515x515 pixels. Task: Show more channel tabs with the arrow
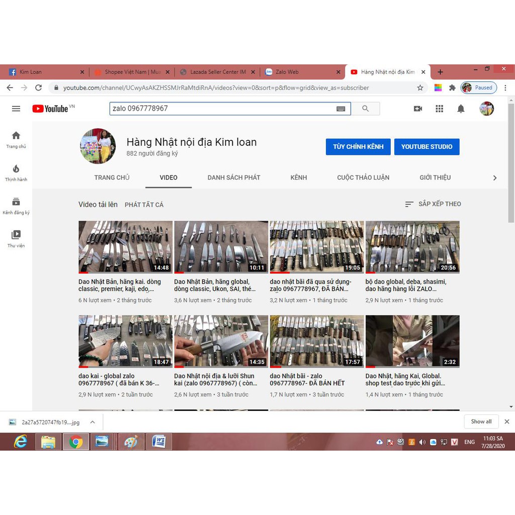pos(495,178)
